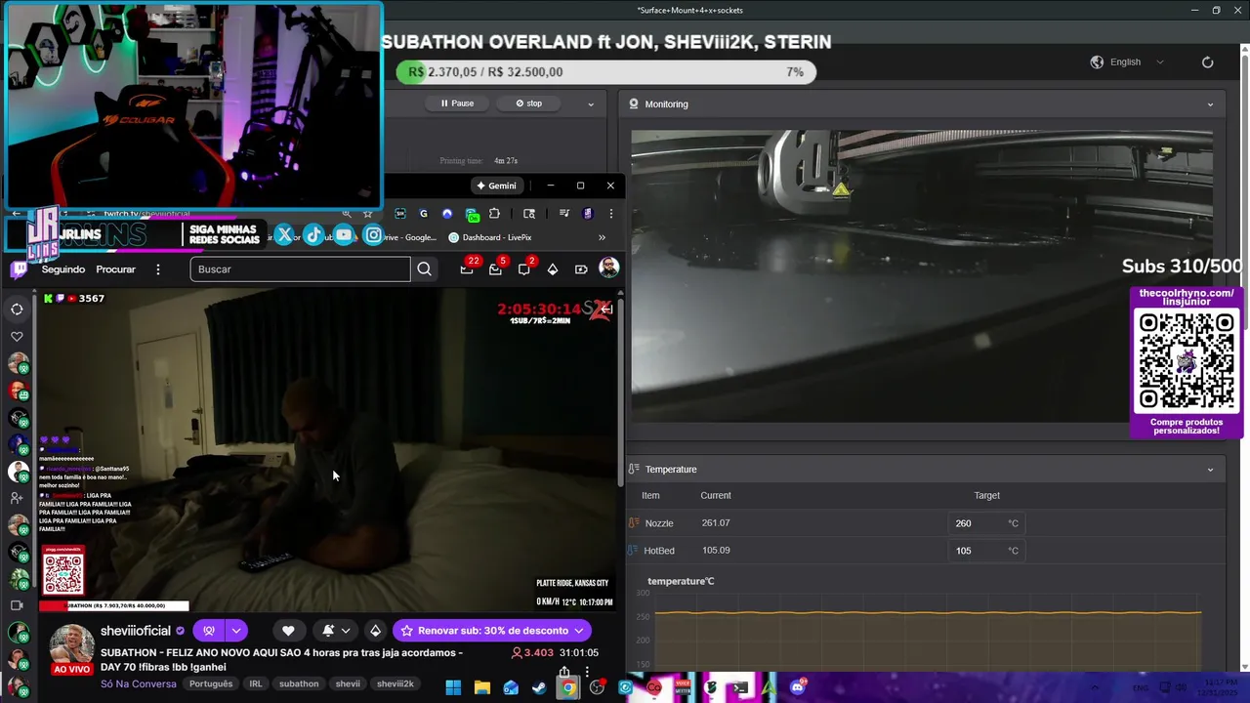
Task: Click the gift sub icon next to sheviiioficial
Action: point(208,631)
